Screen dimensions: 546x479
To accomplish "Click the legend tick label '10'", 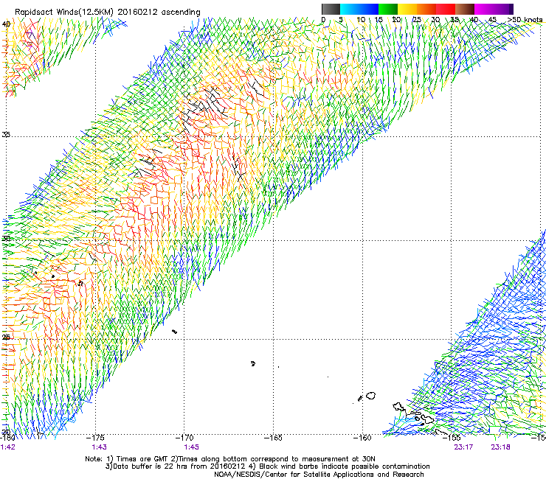I will pyautogui.click(x=361, y=20).
